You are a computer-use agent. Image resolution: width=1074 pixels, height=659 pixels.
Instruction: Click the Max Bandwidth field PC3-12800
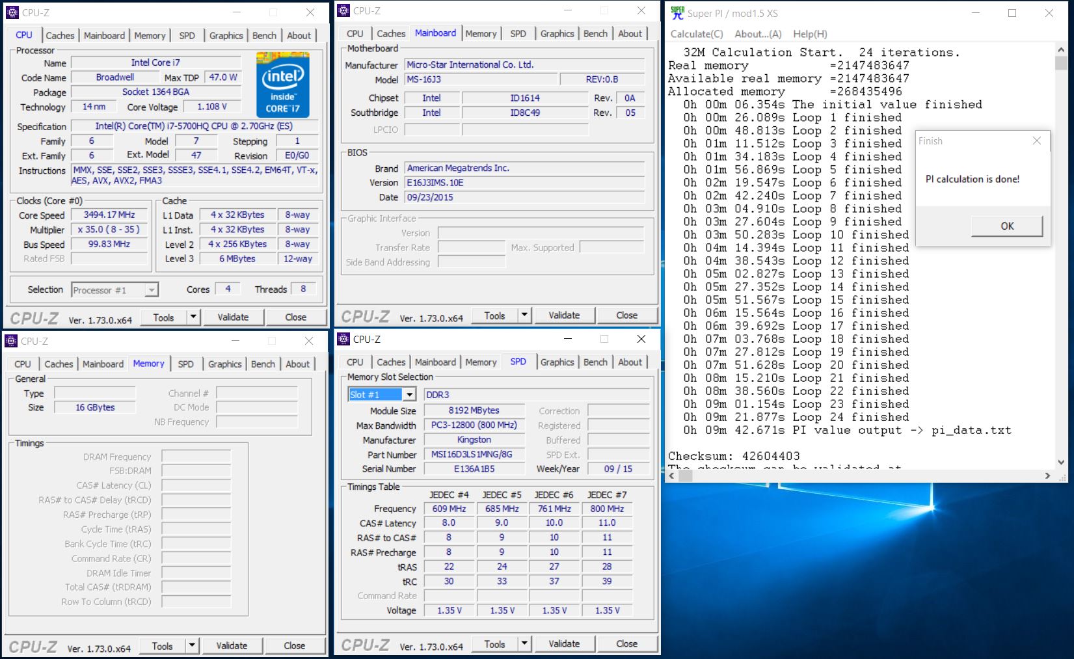click(x=474, y=425)
